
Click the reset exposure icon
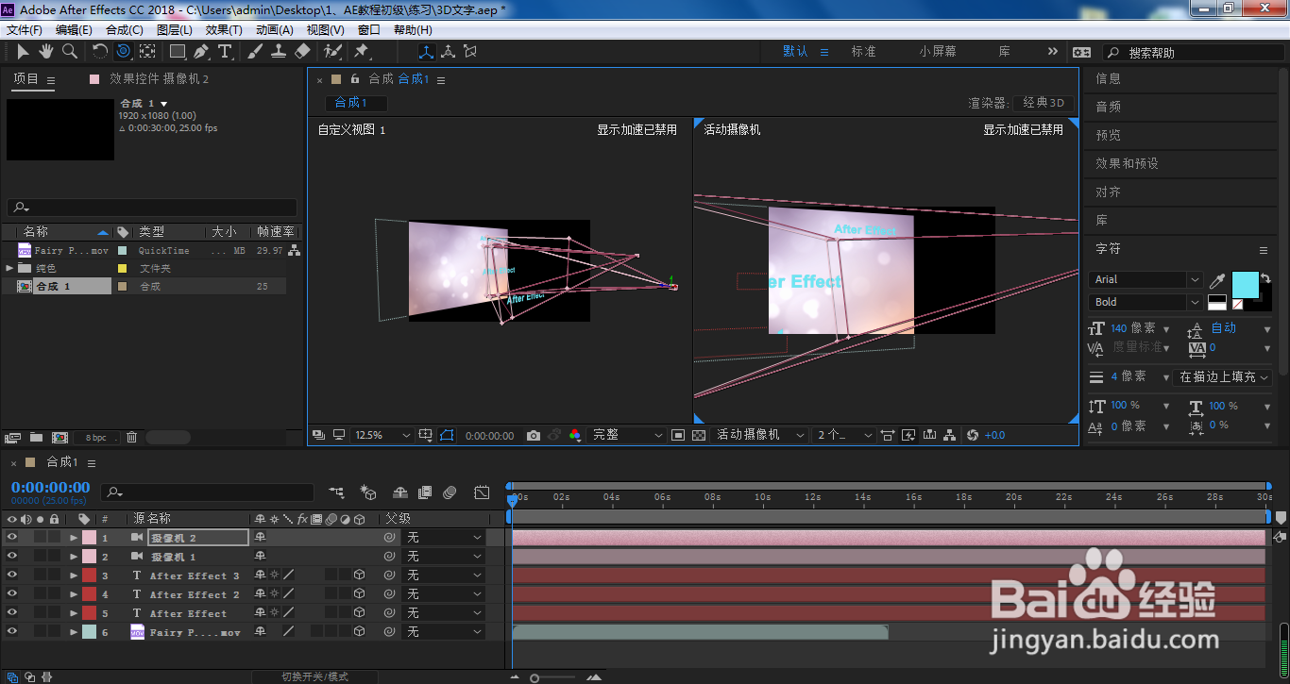pos(973,435)
